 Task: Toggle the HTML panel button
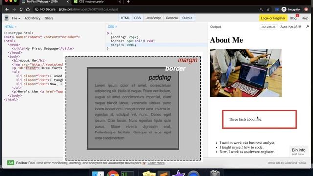point(125,18)
